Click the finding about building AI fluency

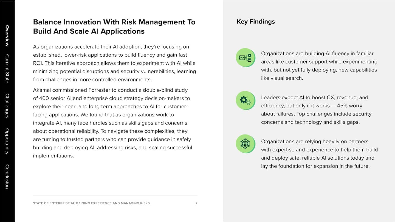coord(319,66)
